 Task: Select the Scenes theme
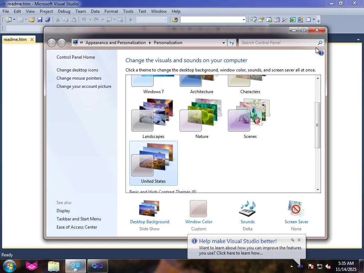point(250,118)
